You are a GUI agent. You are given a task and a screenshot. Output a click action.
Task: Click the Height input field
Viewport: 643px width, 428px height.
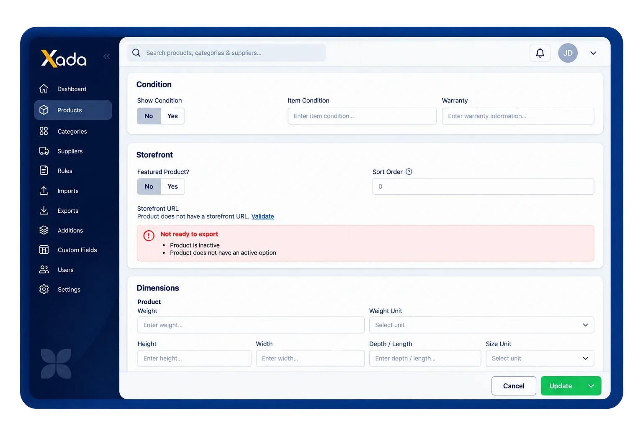click(x=194, y=359)
